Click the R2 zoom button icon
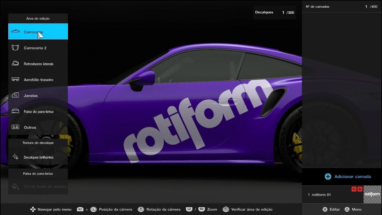 click(201, 209)
